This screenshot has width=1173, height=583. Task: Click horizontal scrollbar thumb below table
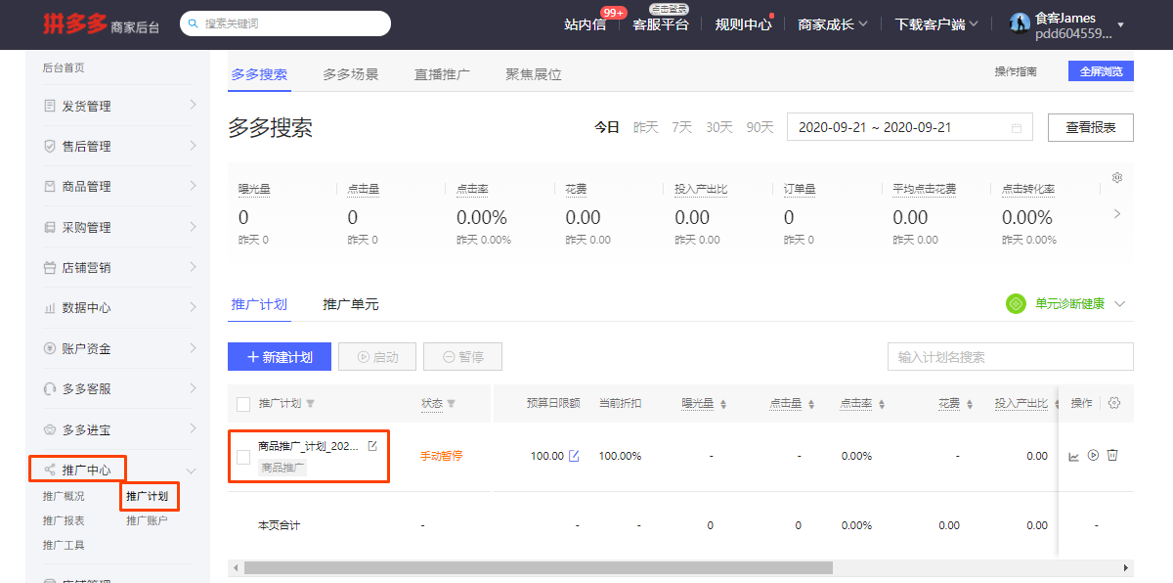click(538, 567)
